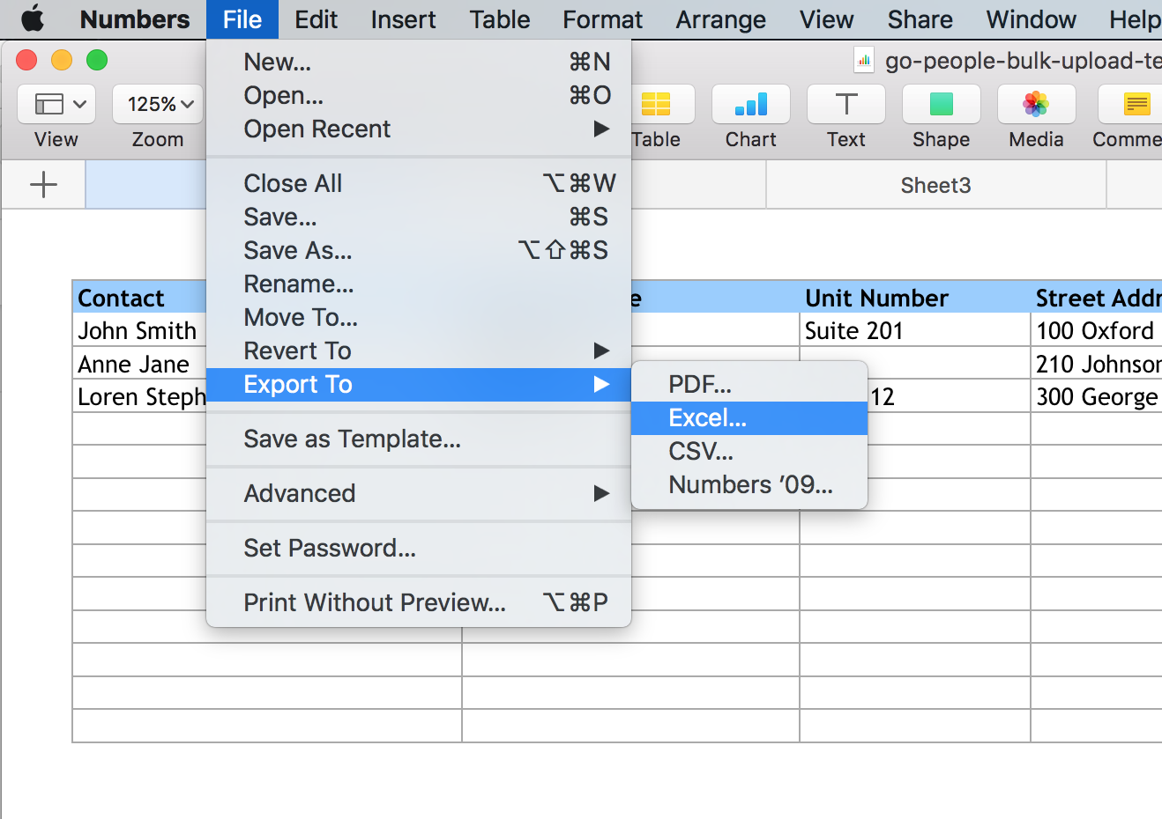Screen dimensions: 1162x819
Task: Open the Media browser
Action: click(x=1037, y=105)
